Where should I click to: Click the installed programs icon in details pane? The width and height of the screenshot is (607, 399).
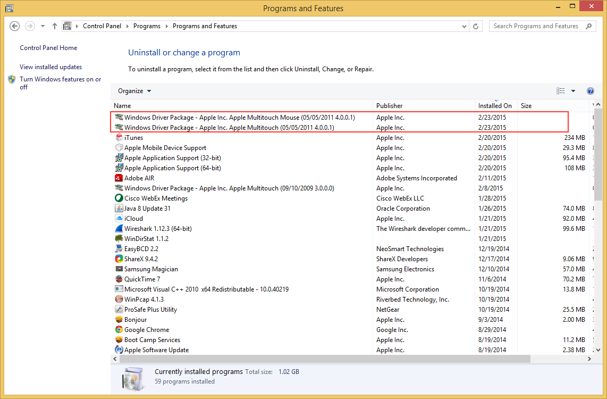[133, 378]
